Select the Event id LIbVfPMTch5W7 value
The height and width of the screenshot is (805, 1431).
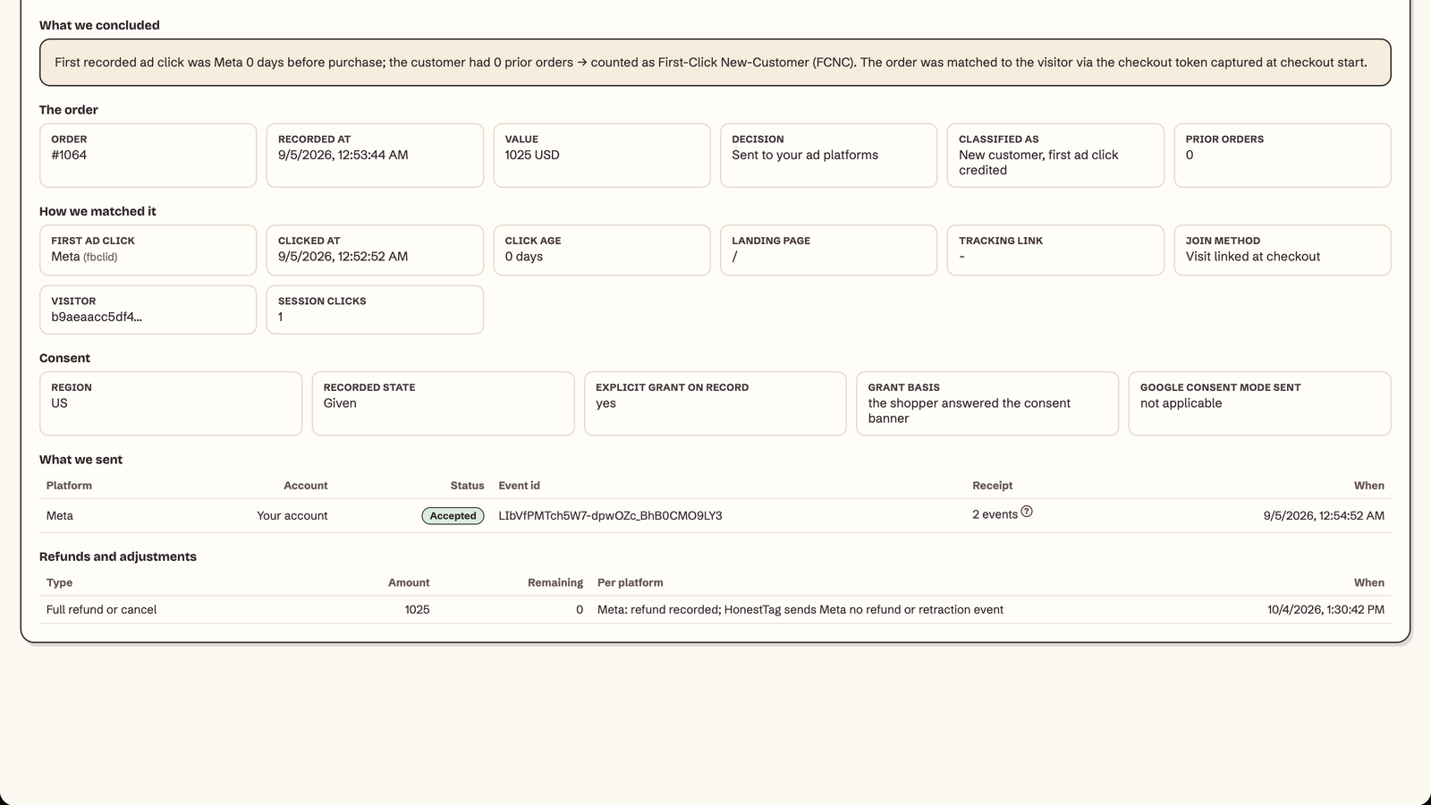[x=610, y=516]
